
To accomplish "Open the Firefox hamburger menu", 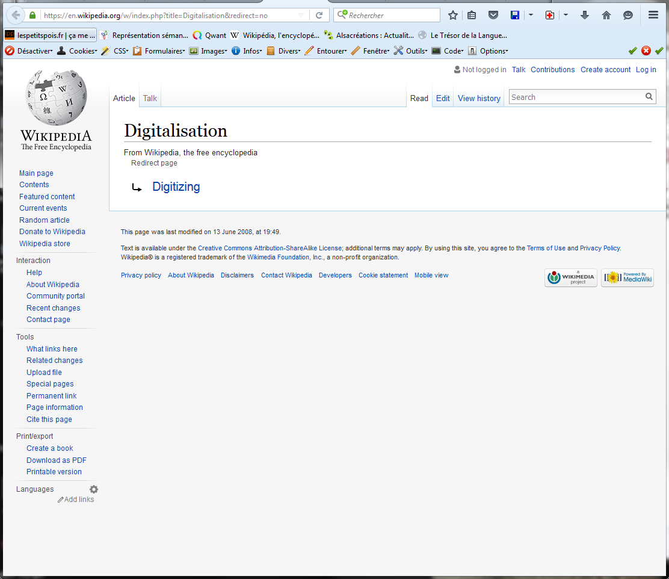I will [653, 15].
